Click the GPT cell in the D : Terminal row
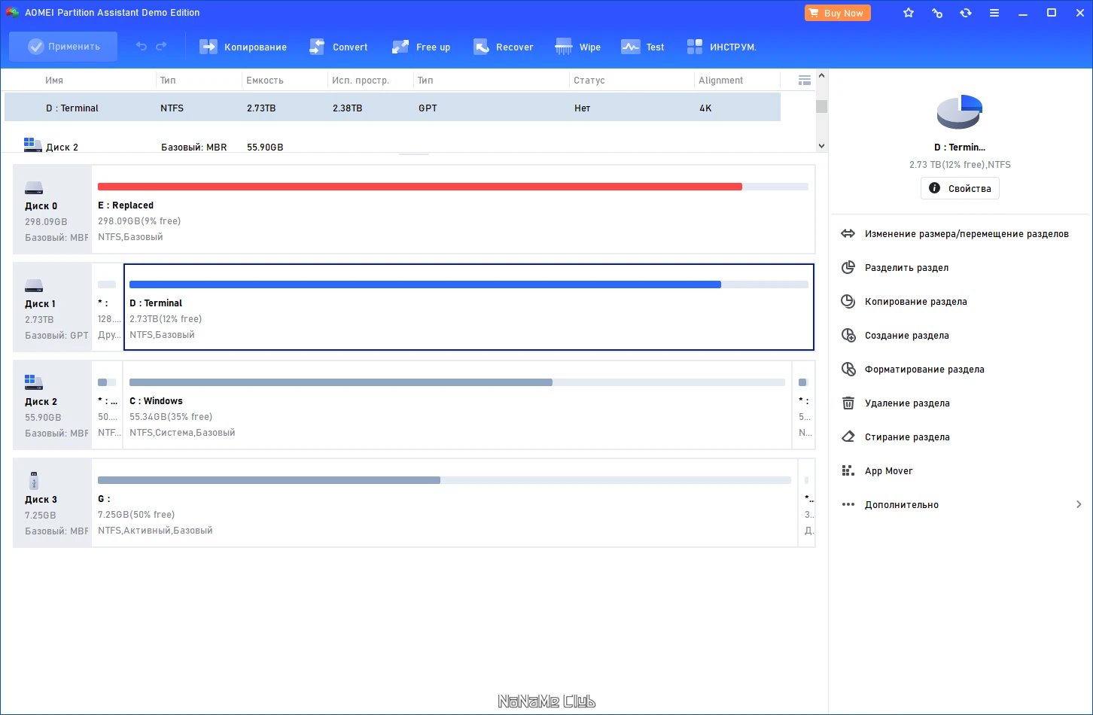Screen dimensions: 1093x715 (428, 108)
